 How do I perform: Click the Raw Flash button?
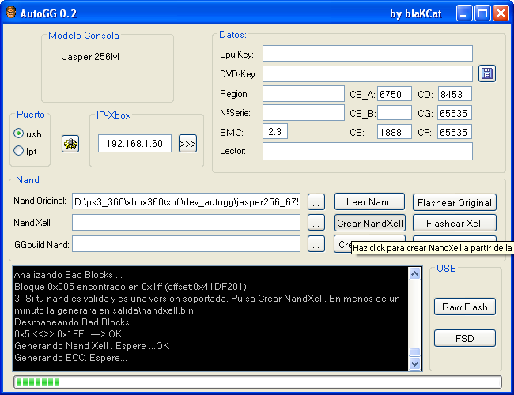464,307
